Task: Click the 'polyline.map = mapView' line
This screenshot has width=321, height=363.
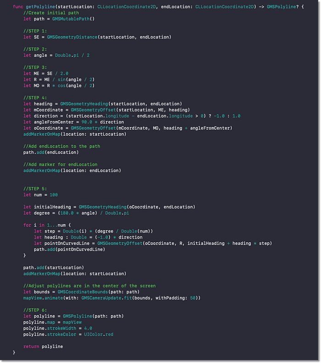Action: point(52,322)
